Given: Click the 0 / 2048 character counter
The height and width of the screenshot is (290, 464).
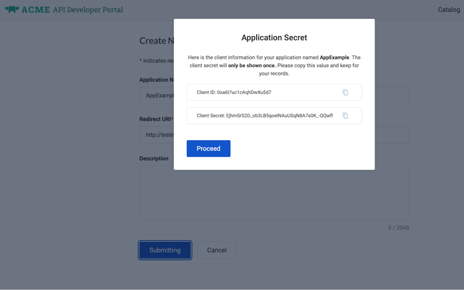Looking at the screenshot, I should pyautogui.click(x=398, y=228).
